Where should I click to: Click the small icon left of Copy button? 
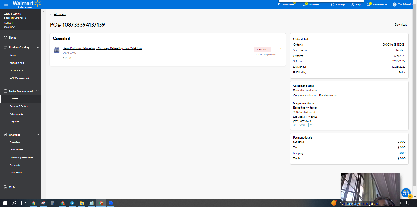point(295,125)
